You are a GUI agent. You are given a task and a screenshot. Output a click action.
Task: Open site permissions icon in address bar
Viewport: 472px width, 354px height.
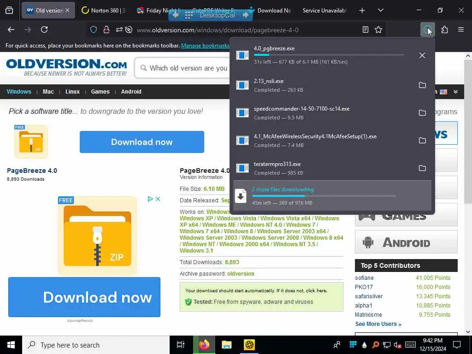pyautogui.click(x=119, y=29)
